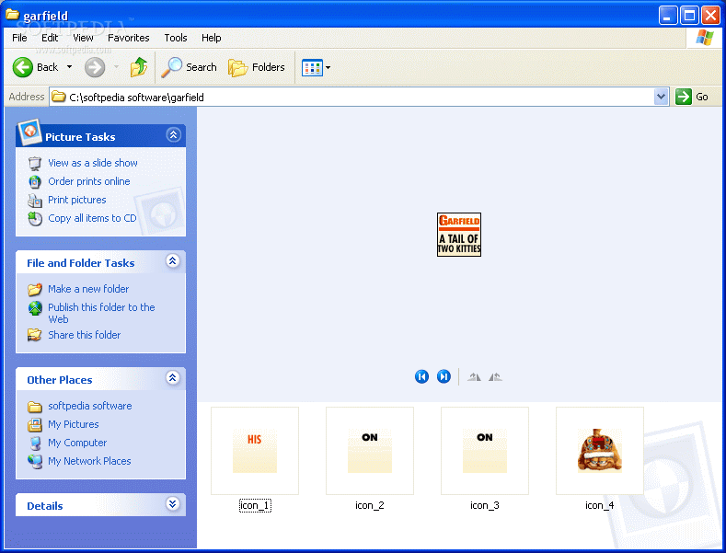Viewport: 726px width, 553px height.
Task: Click the Copy to CD disc icon
Action: pos(35,219)
